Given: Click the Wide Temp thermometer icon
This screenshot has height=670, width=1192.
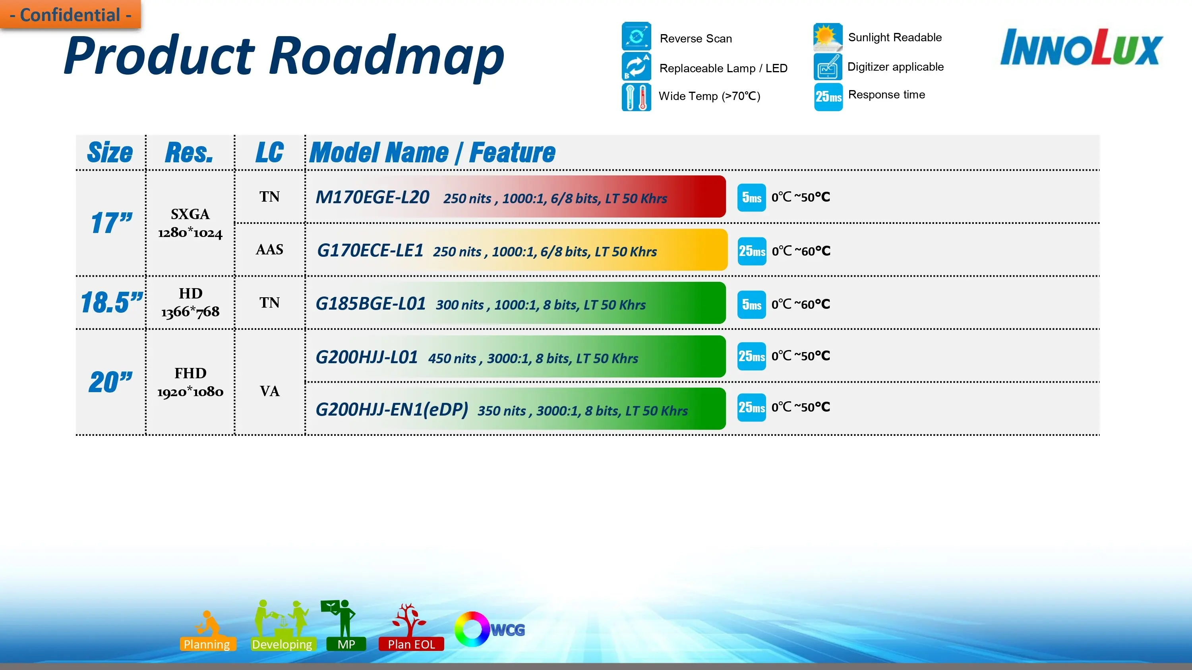Looking at the screenshot, I should [636, 97].
